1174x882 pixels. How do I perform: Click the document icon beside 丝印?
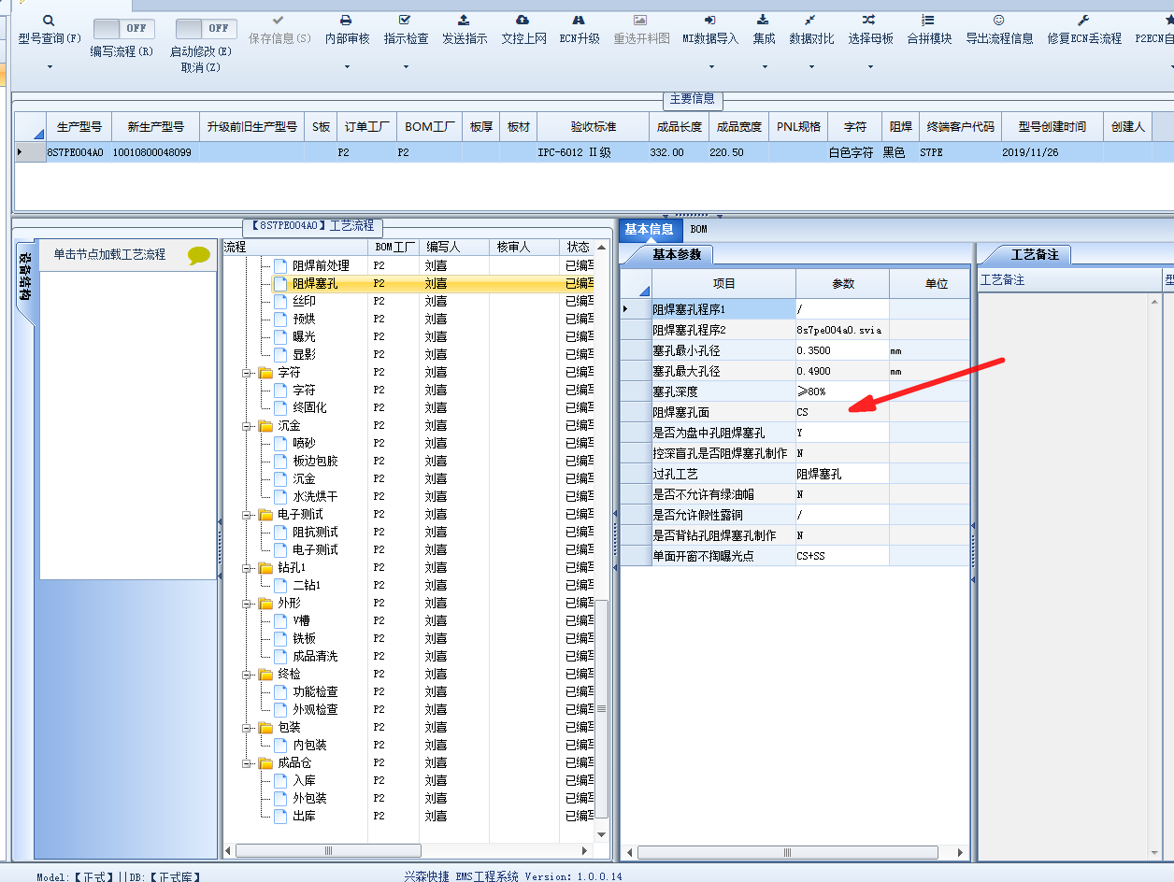tap(280, 301)
